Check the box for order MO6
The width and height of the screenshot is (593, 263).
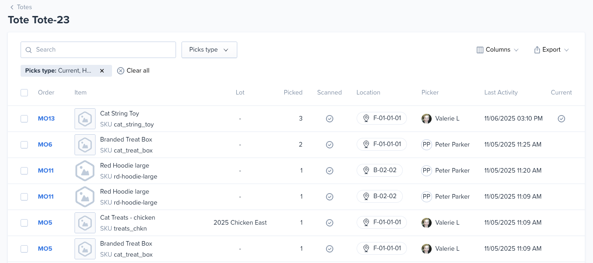tap(24, 145)
